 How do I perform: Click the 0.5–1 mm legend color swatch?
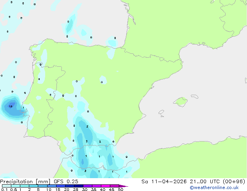pos(16,186)
